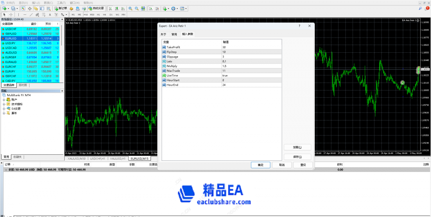Image resolution: width=431 pixels, height=217 pixels.
Task: Select the horizontal line tool
Action: coord(25,14)
